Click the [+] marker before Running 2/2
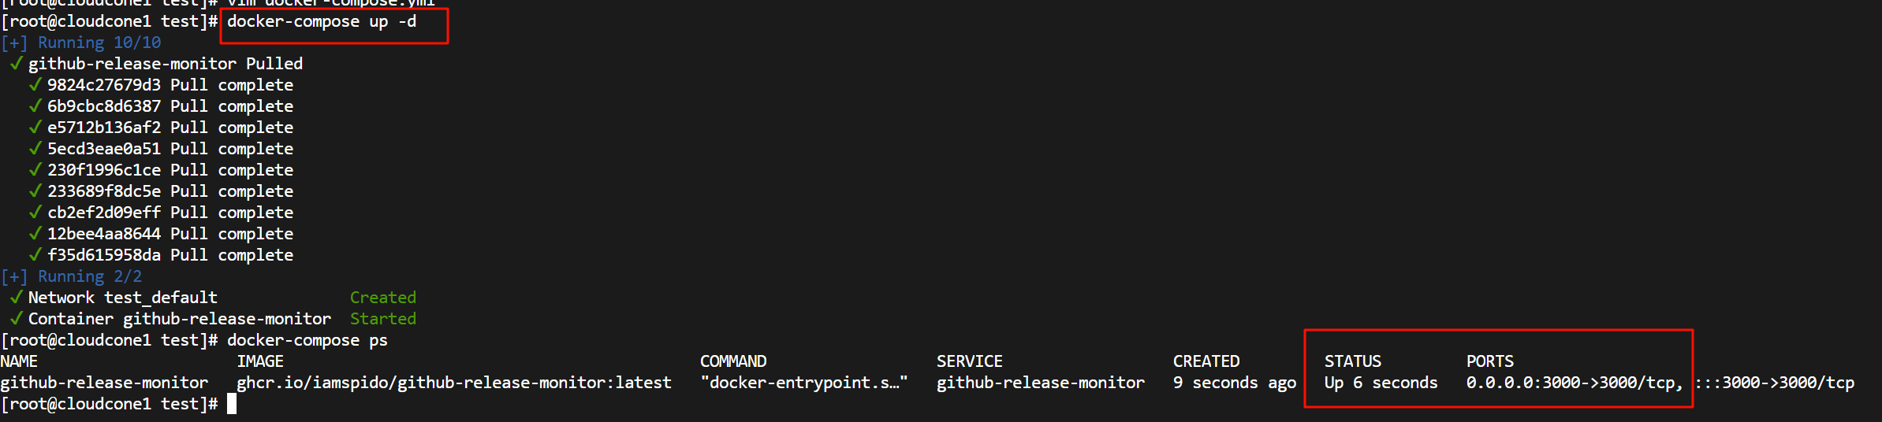This screenshot has width=1882, height=422. [14, 276]
